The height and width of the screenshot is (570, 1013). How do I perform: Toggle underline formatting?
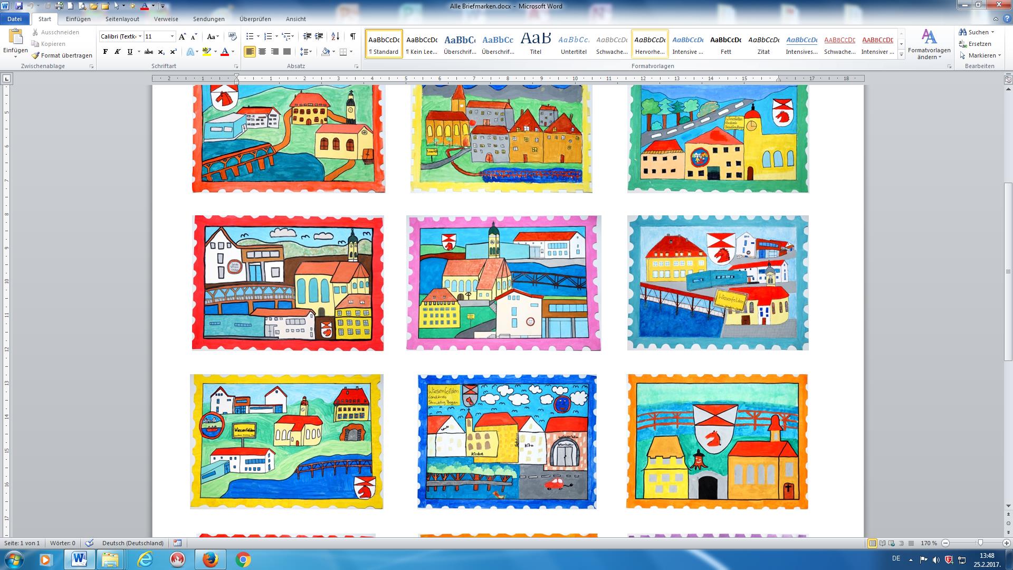tap(130, 52)
